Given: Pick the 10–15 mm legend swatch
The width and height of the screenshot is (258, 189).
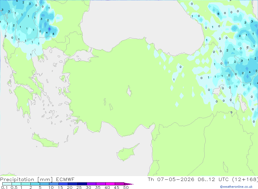Looking at the screenshot, I should [x=54, y=184].
